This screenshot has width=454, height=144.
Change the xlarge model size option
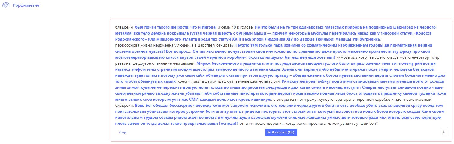(123, 133)
